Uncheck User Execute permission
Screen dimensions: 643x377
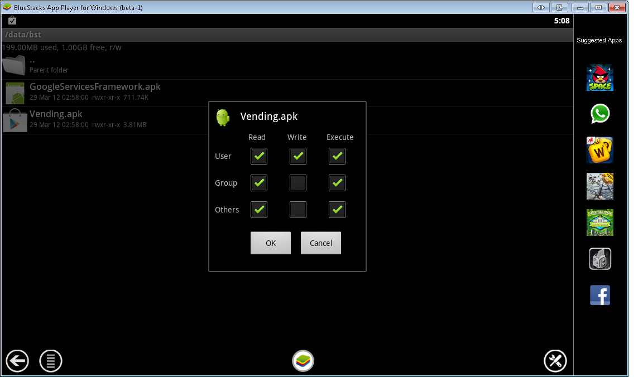point(337,156)
